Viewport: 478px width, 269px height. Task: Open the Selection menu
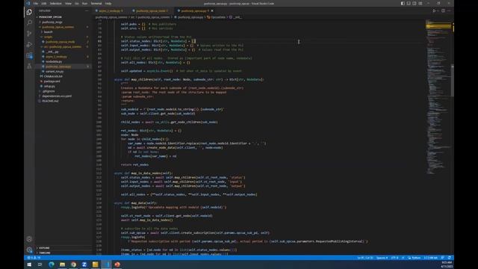(x=55, y=3)
